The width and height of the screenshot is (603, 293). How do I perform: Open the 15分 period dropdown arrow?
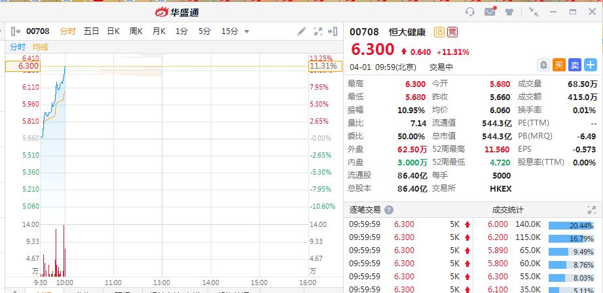pos(247,31)
